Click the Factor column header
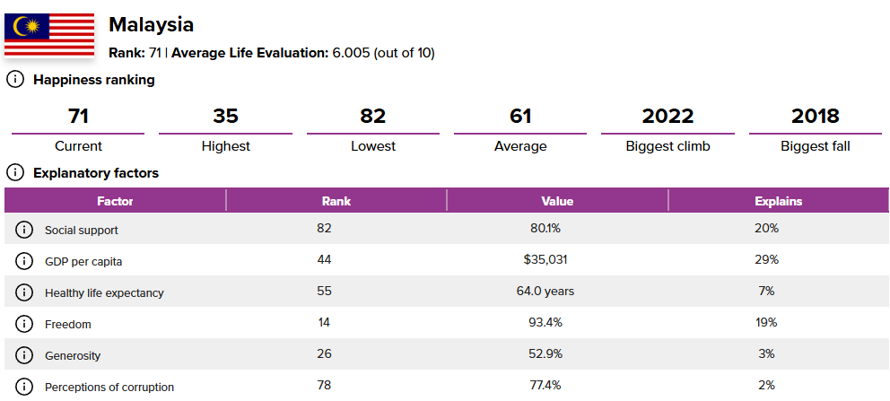 coord(115,201)
